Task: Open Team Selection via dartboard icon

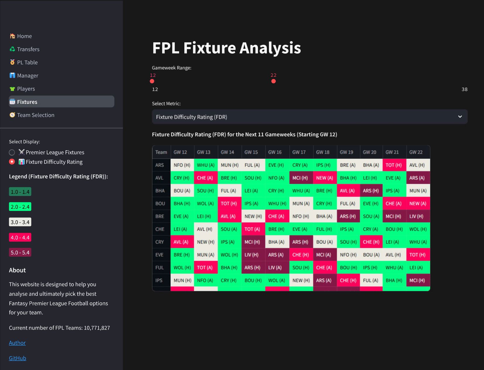Action: pos(12,115)
